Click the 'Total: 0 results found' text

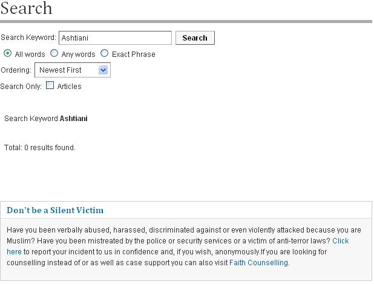pos(40,148)
